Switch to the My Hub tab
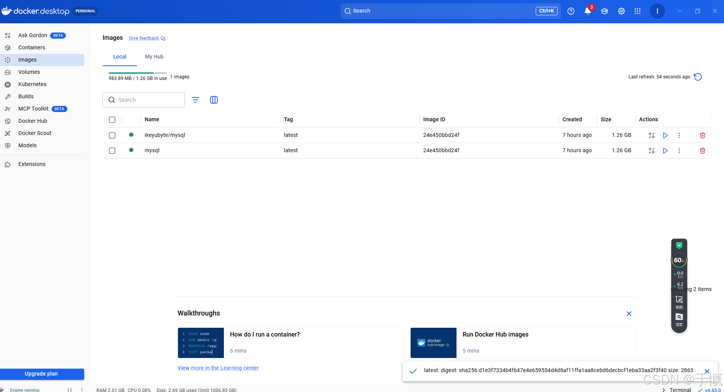Viewport: 724px width, 392px height. (154, 57)
